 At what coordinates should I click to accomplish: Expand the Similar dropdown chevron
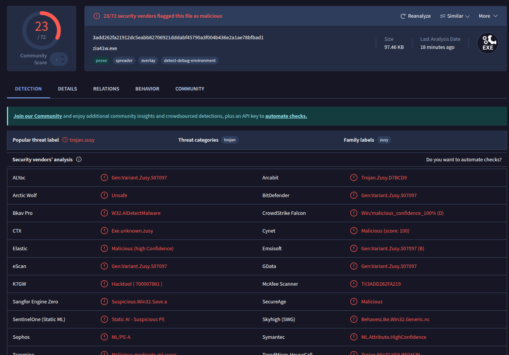point(467,17)
